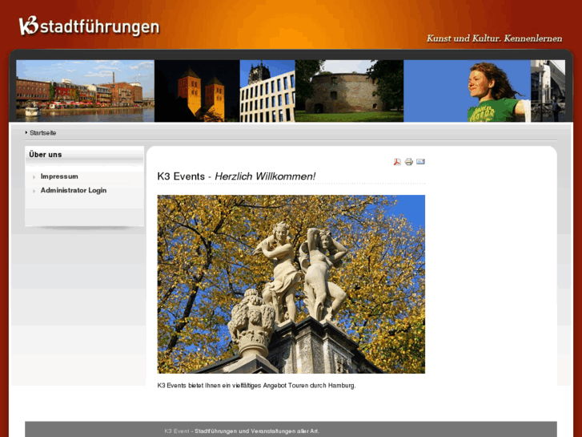
Task: Click the K3 Events Herzlich Willkommen heading
Action: point(236,176)
